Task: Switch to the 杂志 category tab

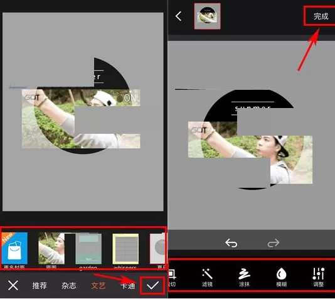Action: pos(69,286)
